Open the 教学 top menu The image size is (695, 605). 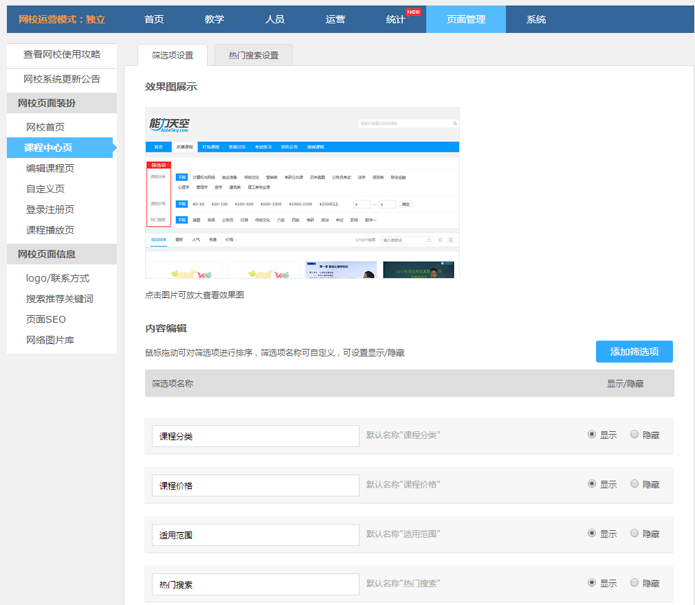coord(214,19)
